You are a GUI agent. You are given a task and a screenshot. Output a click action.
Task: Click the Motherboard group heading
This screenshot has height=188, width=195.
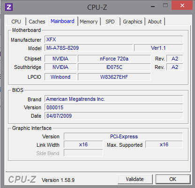pos(26,30)
